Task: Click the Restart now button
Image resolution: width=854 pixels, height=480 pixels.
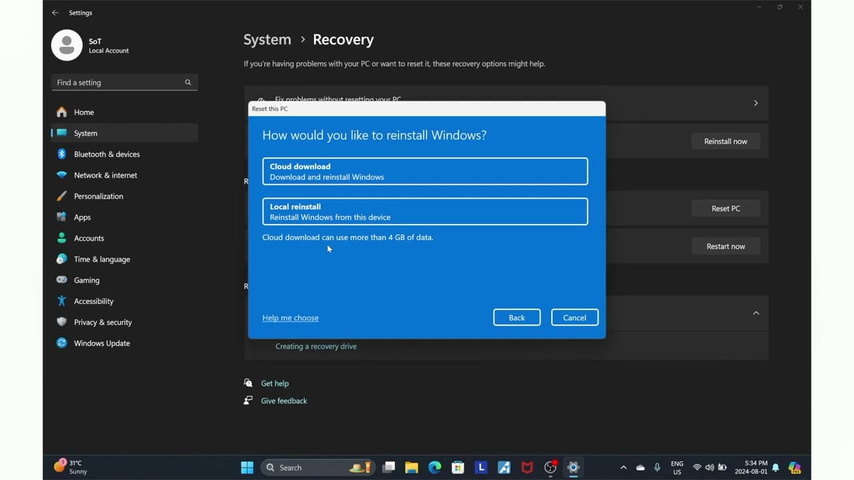Action: coord(726,247)
